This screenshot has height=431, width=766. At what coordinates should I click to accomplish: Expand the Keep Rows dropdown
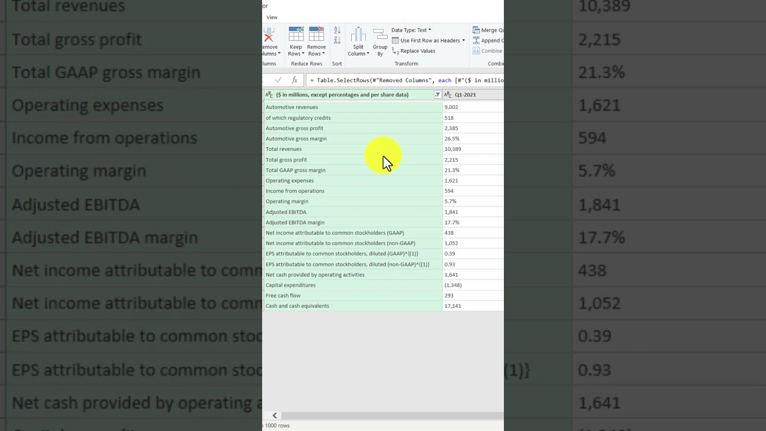pyautogui.click(x=303, y=54)
